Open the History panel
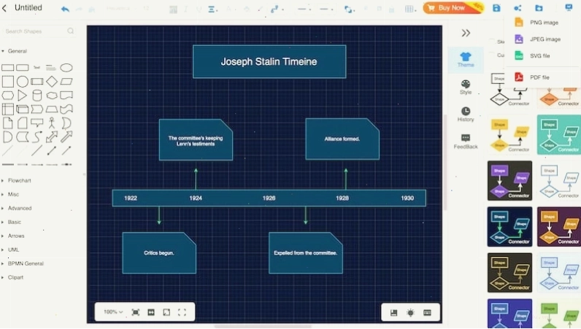 tap(466, 114)
